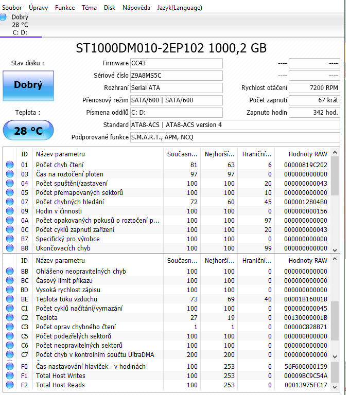Click the status circle for row F0

[x=10, y=367]
